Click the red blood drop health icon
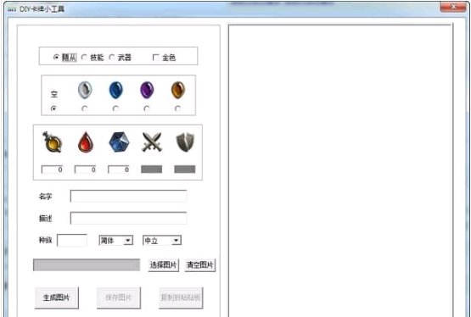Image resolution: width=471 pixels, height=317 pixels. coord(86,142)
